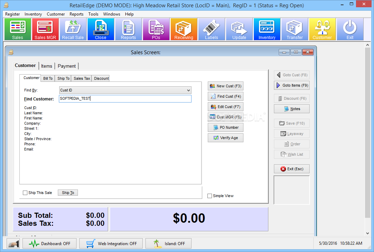Click the Ship To button beside checkbox
374x252 pixels.
coord(68,193)
